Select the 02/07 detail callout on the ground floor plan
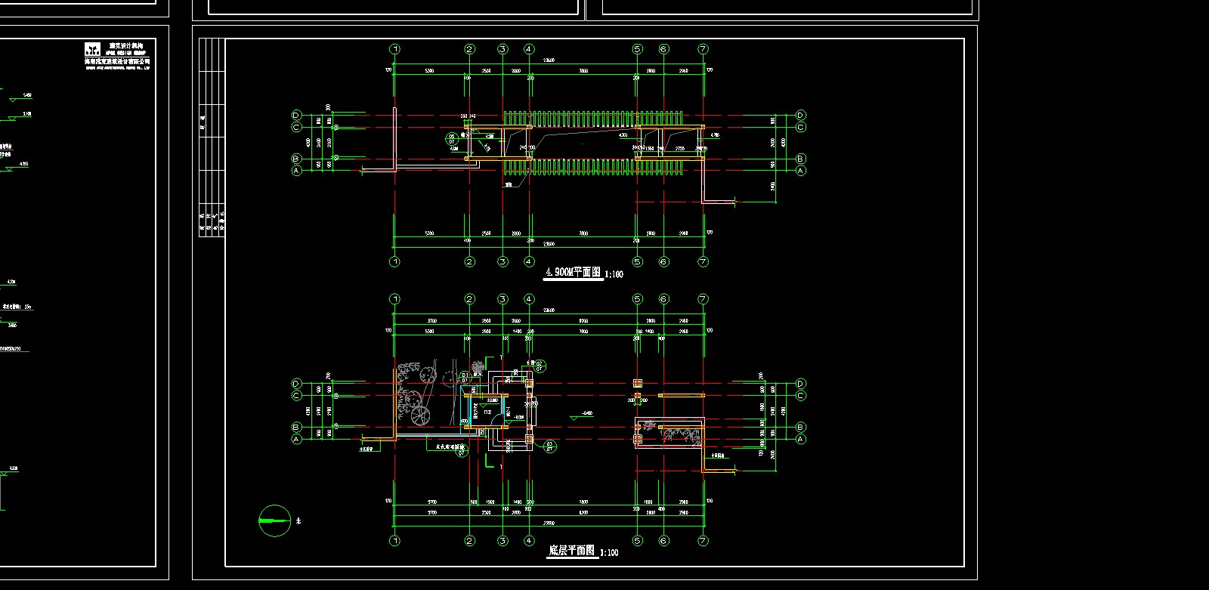1209x590 pixels. [x=540, y=366]
